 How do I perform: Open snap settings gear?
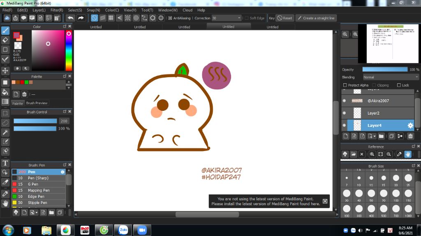pos(161,18)
